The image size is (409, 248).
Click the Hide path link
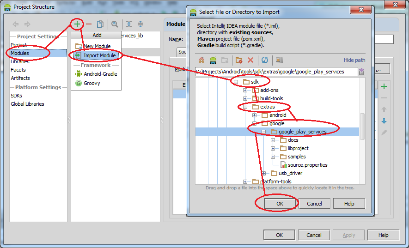coord(354,60)
